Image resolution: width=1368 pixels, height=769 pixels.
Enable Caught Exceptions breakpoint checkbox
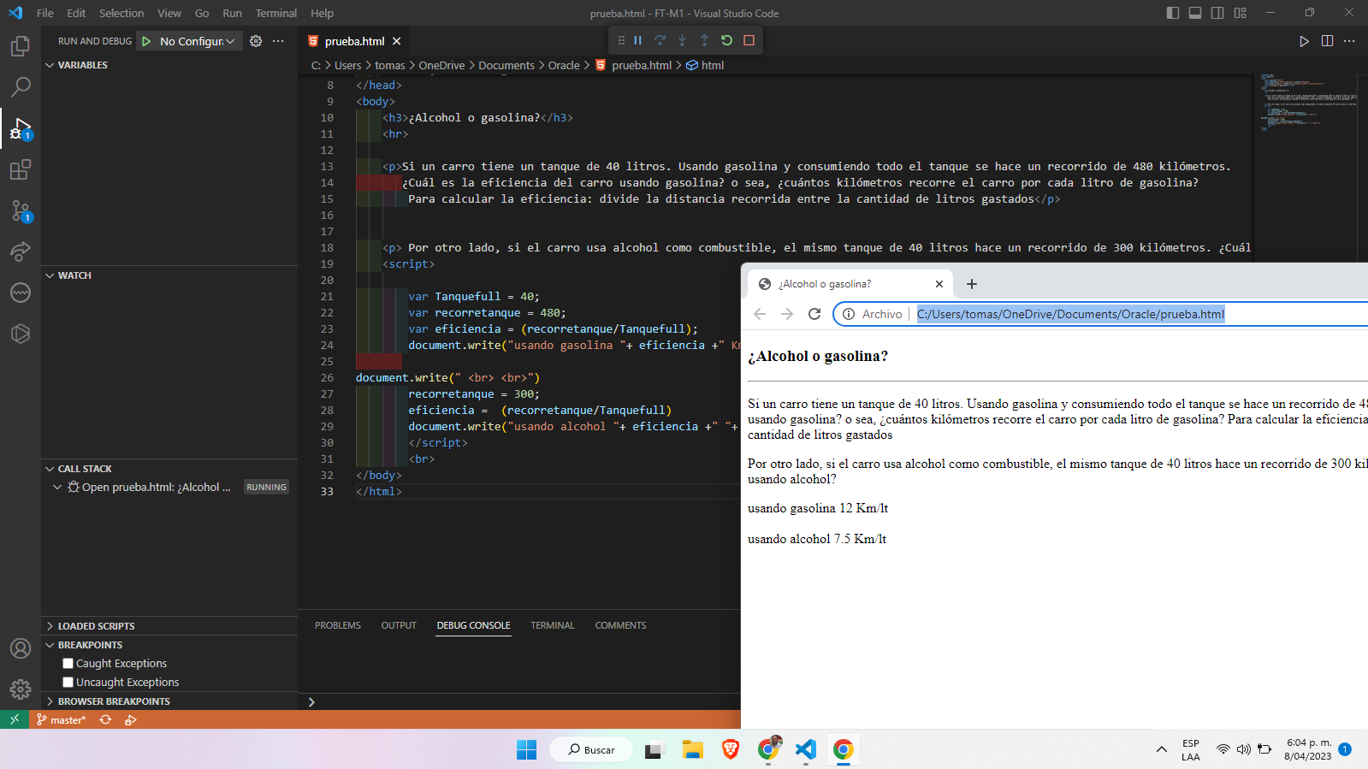(x=68, y=664)
